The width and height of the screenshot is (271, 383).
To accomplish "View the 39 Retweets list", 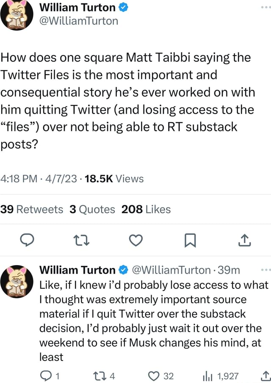I will [x=32, y=209].
